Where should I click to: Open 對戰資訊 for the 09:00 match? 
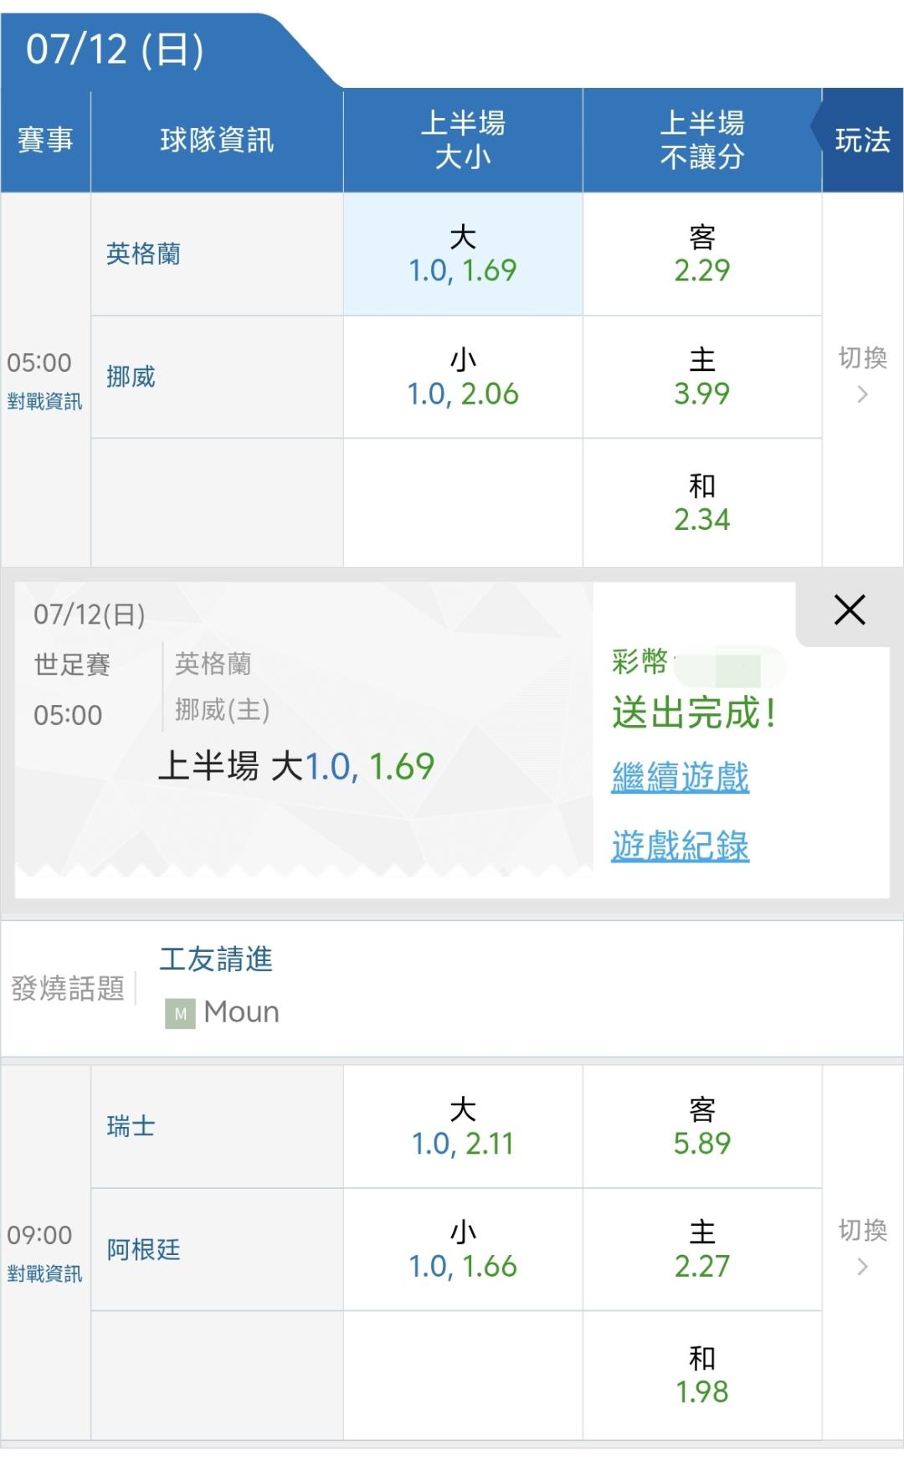45,1274
